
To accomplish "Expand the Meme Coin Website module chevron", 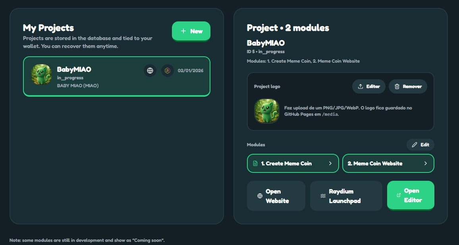I will 425,163.
